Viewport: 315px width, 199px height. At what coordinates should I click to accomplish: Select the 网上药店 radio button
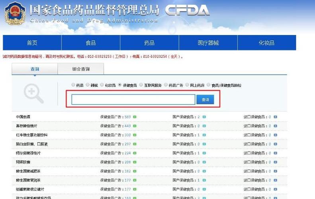[x=187, y=85]
